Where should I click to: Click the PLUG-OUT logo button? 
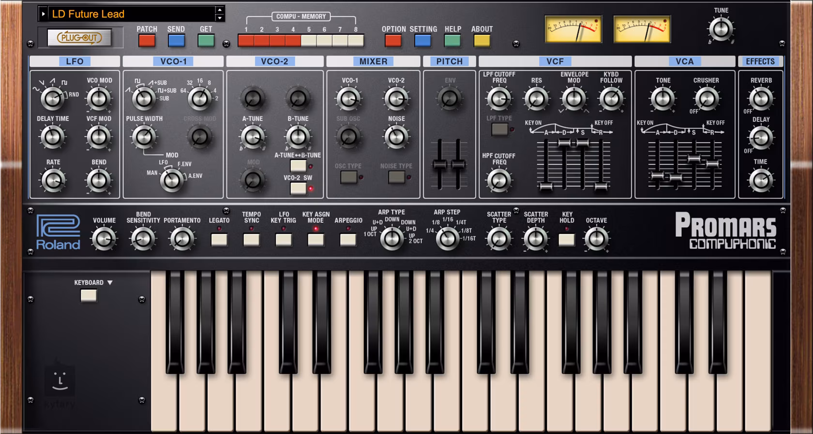tap(79, 38)
